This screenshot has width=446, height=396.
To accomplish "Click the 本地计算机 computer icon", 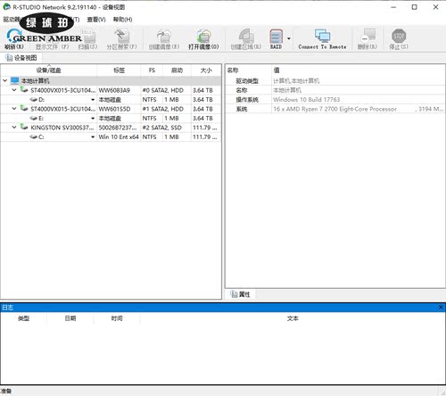I will 14,80.
